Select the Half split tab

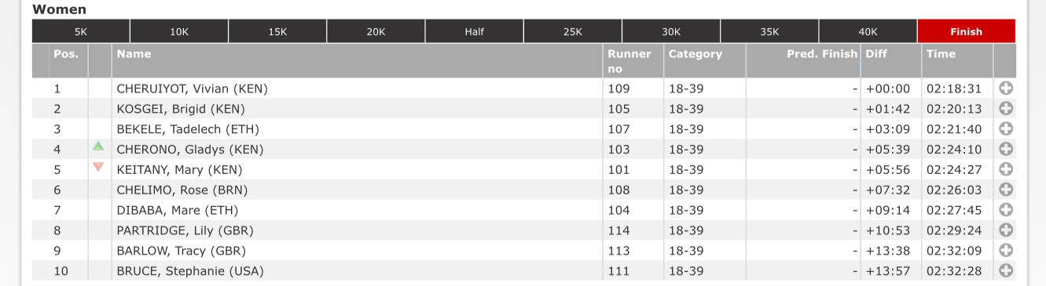(x=475, y=31)
